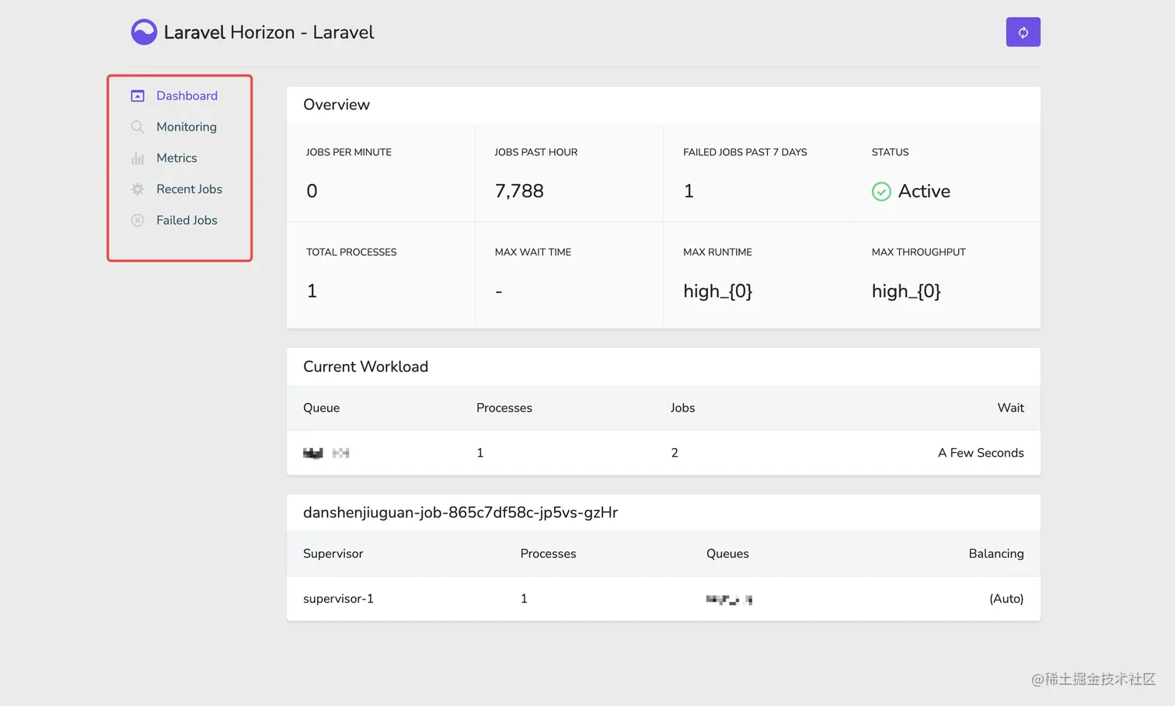Click high_{0} under MAX RUNTIME
Screen dimensions: 1175x706
coord(718,291)
